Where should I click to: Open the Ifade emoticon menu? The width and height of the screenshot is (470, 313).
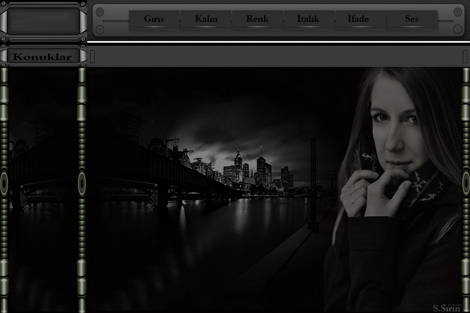[x=358, y=19]
